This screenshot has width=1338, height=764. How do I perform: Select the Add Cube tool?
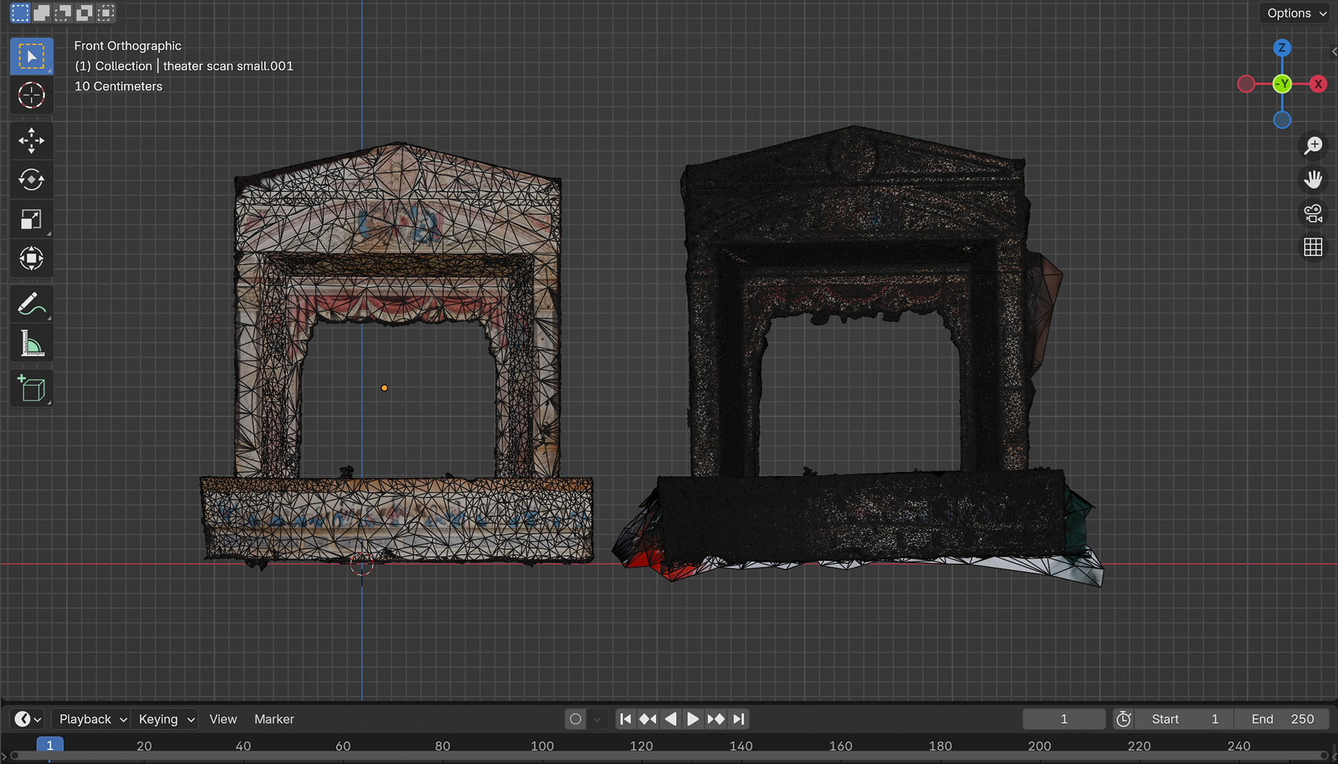click(x=31, y=389)
